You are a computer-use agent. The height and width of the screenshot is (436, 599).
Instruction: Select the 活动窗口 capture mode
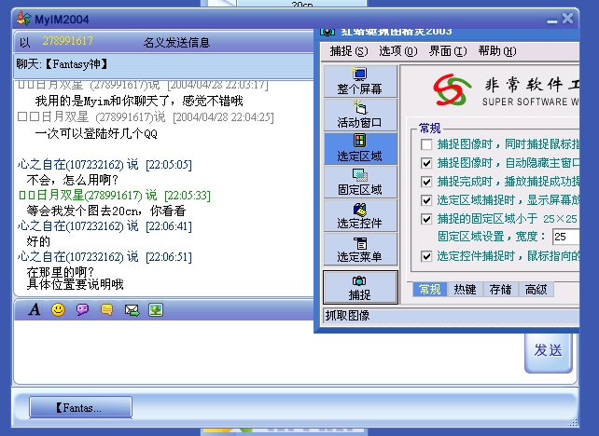click(x=360, y=115)
